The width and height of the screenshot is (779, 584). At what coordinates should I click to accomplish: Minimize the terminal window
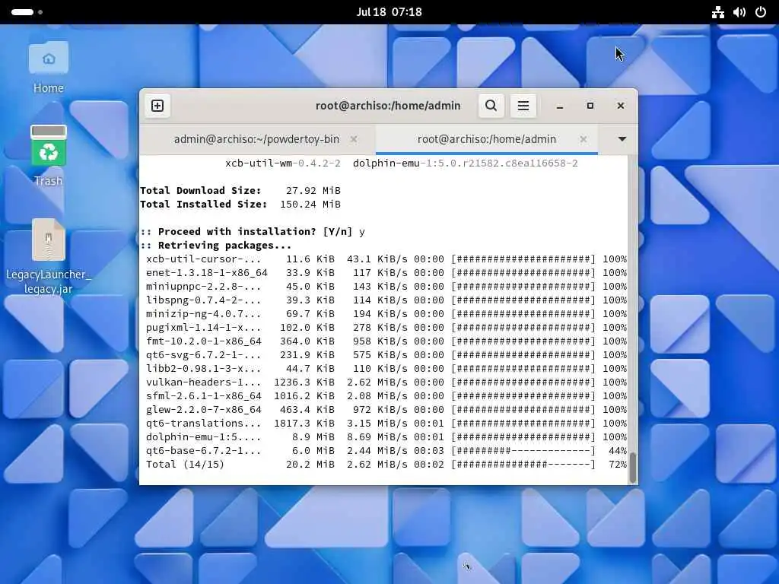(560, 106)
